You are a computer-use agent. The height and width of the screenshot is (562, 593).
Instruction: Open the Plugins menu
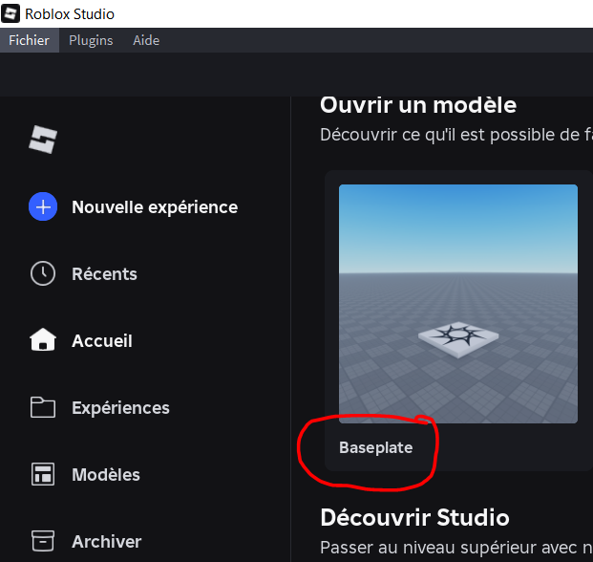[x=91, y=40]
